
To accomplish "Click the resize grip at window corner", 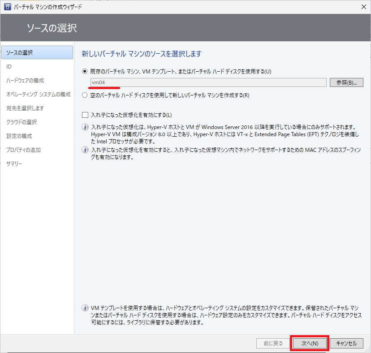I will click(368, 350).
